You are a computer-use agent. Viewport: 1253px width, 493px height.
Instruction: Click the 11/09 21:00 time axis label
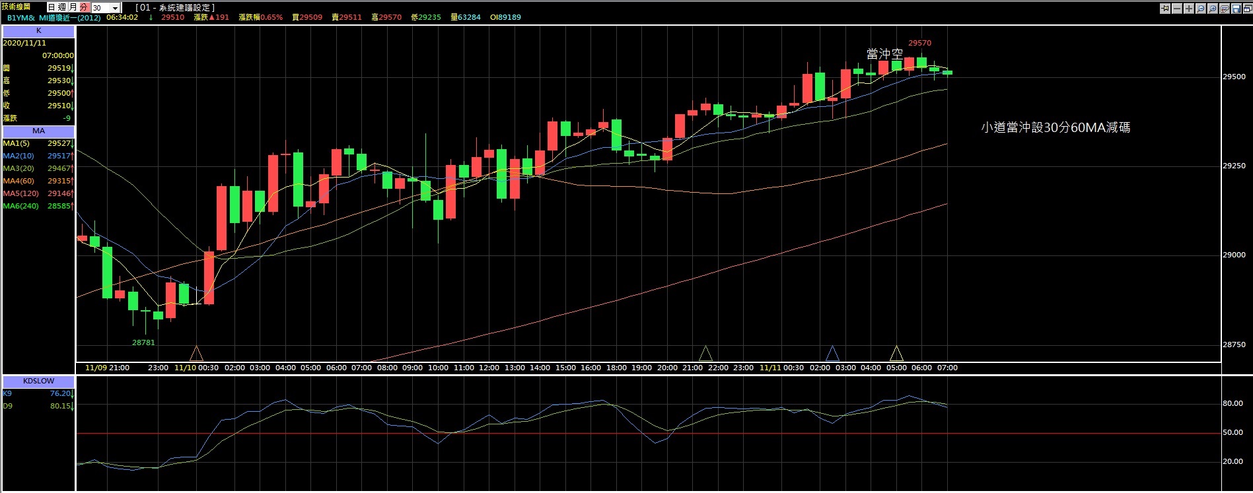click(107, 368)
